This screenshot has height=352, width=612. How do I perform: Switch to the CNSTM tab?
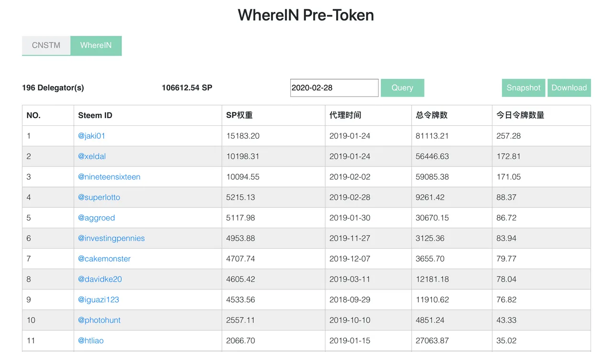click(46, 45)
